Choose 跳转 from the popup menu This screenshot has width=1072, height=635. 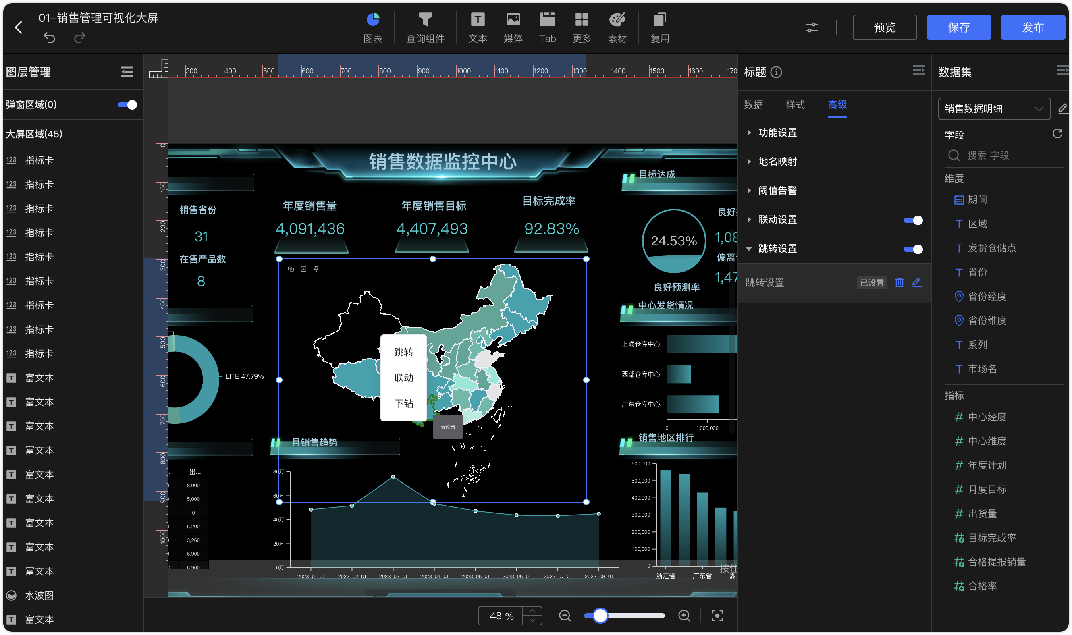[403, 352]
